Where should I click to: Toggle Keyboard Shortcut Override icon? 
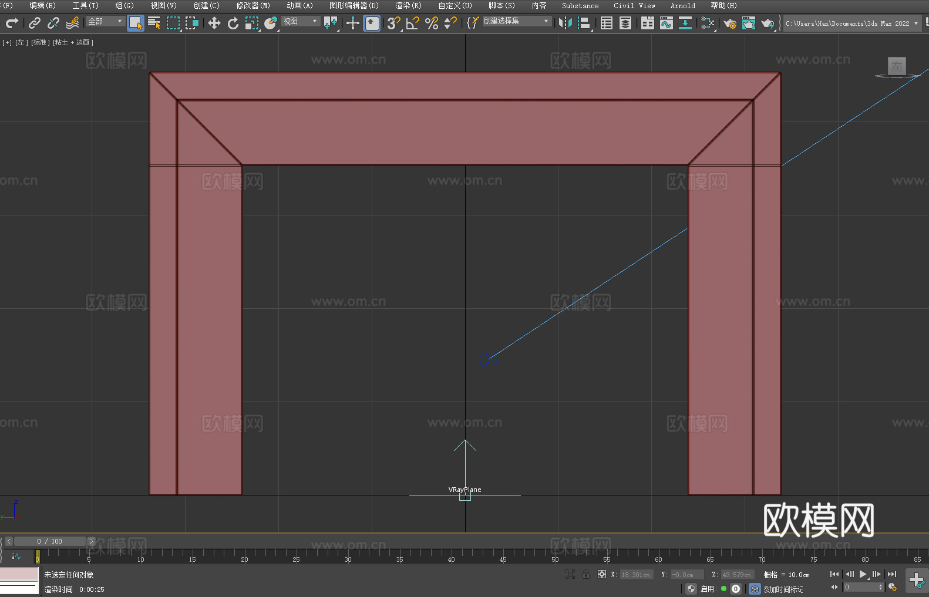click(x=372, y=23)
